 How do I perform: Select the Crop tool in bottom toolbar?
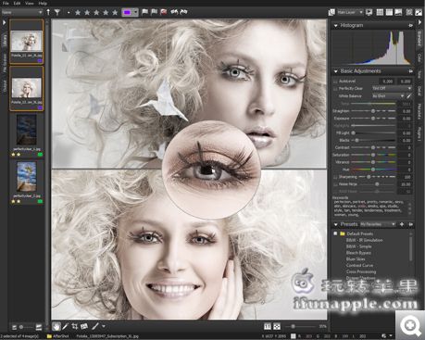74,326
